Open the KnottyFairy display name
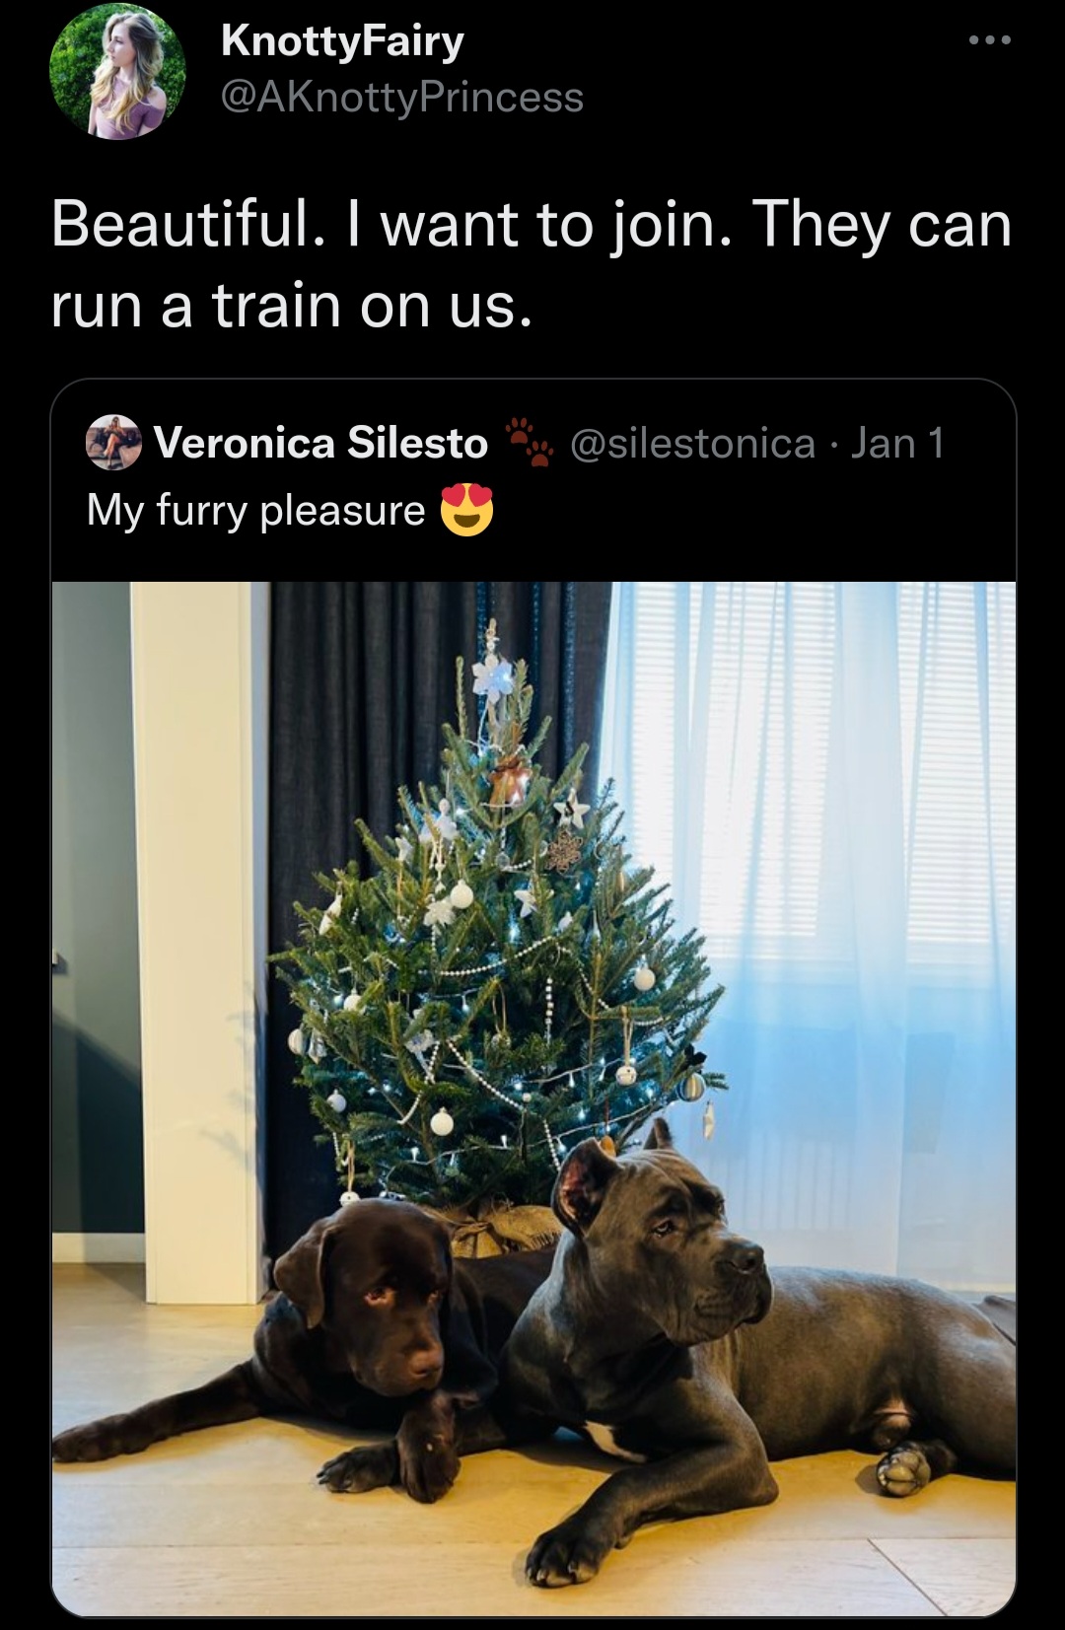Image resolution: width=1065 pixels, height=1630 pixels. (342, 41)
